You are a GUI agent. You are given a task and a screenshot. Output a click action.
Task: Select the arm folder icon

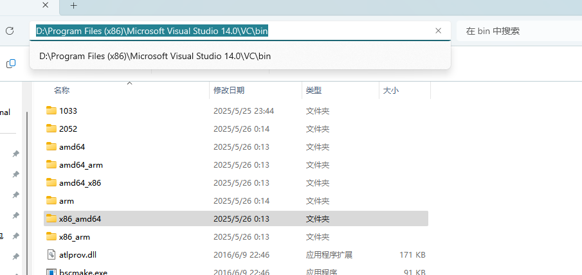[x=51, y=200]
